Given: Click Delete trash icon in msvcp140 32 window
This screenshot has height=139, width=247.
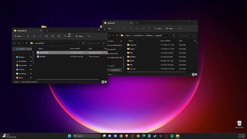Looking at the screenshot, I should pos(59,36).
